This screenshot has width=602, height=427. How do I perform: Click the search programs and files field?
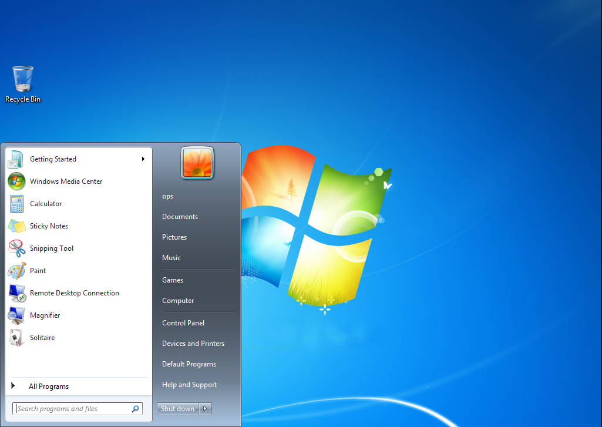pos(72,408)
